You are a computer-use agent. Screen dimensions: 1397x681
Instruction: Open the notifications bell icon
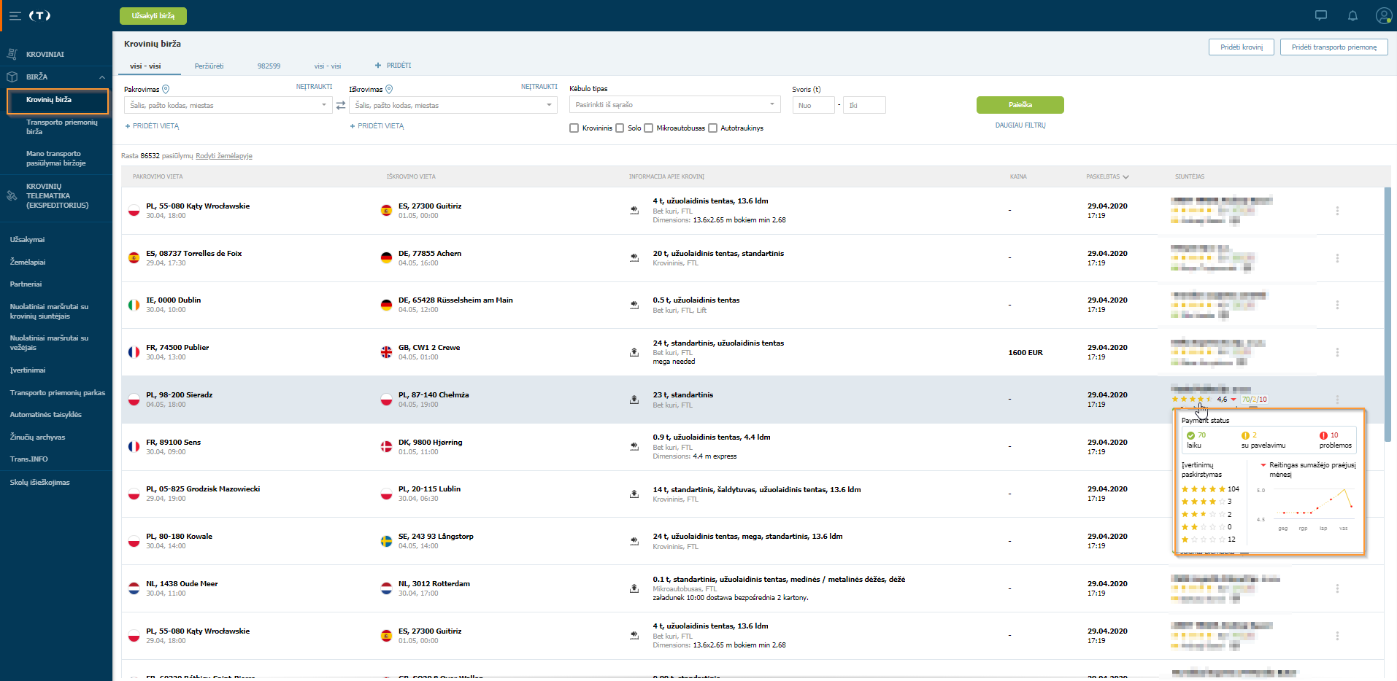[x=1352, y=15]
